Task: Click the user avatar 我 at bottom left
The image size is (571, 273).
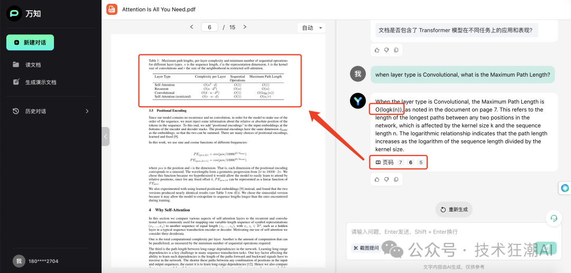Action: (19, 261)
